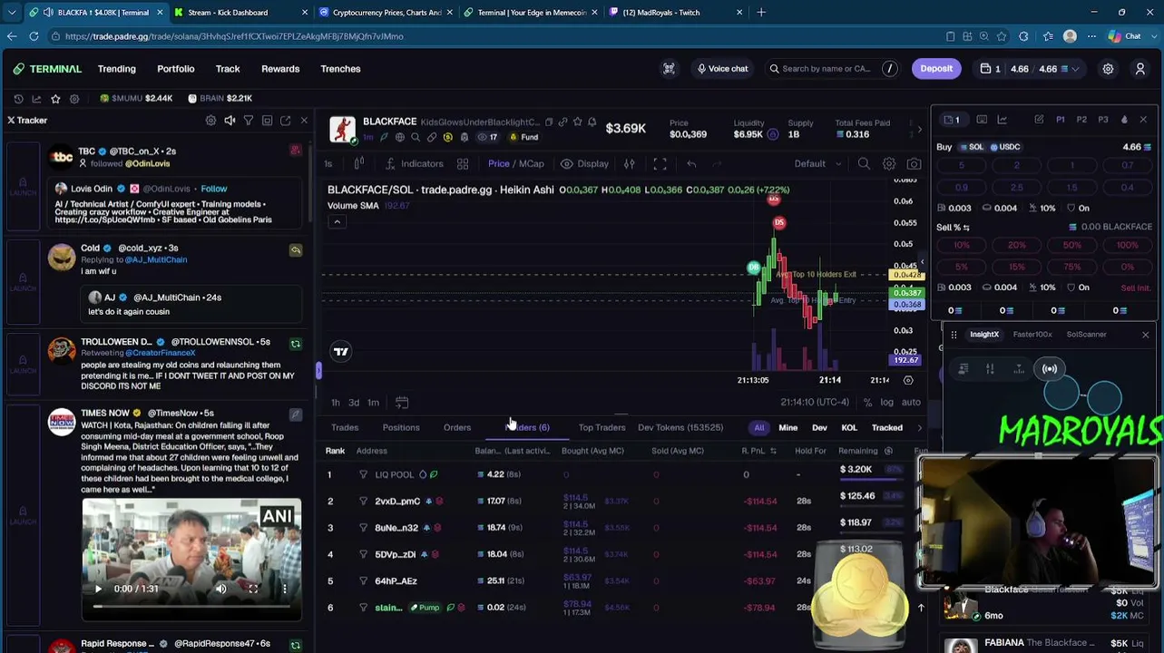
Task: Open the 1s chart interval selector
Action: coord(328,164)
